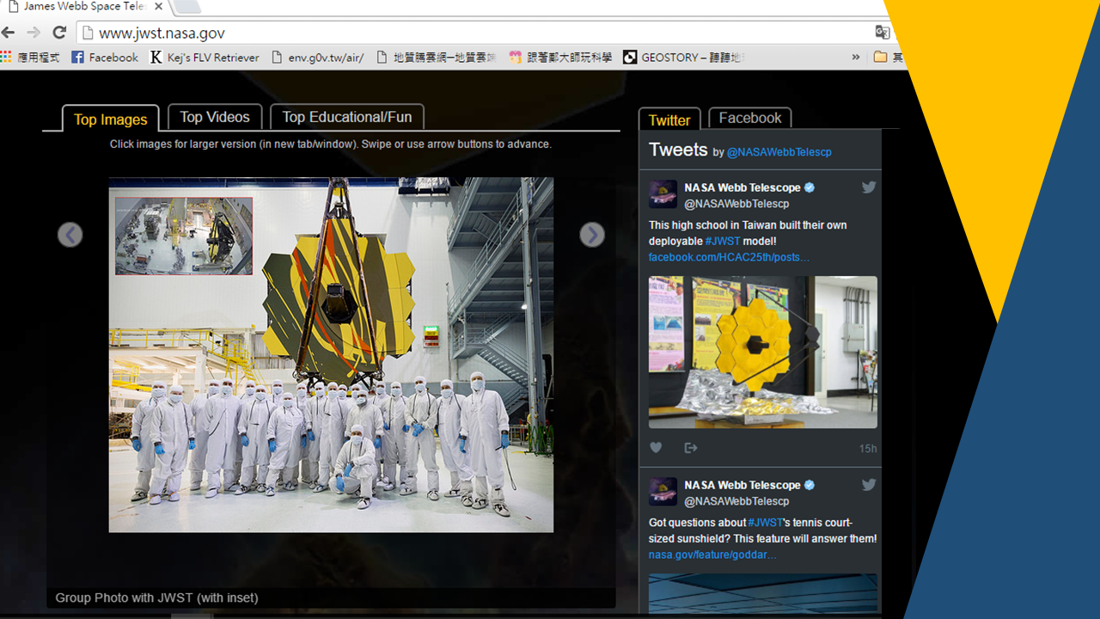Click the sunshield tweet image preview

tap(763, 593)
